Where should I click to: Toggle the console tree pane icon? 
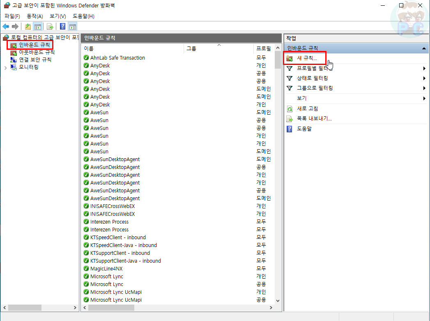click(38, 27)
